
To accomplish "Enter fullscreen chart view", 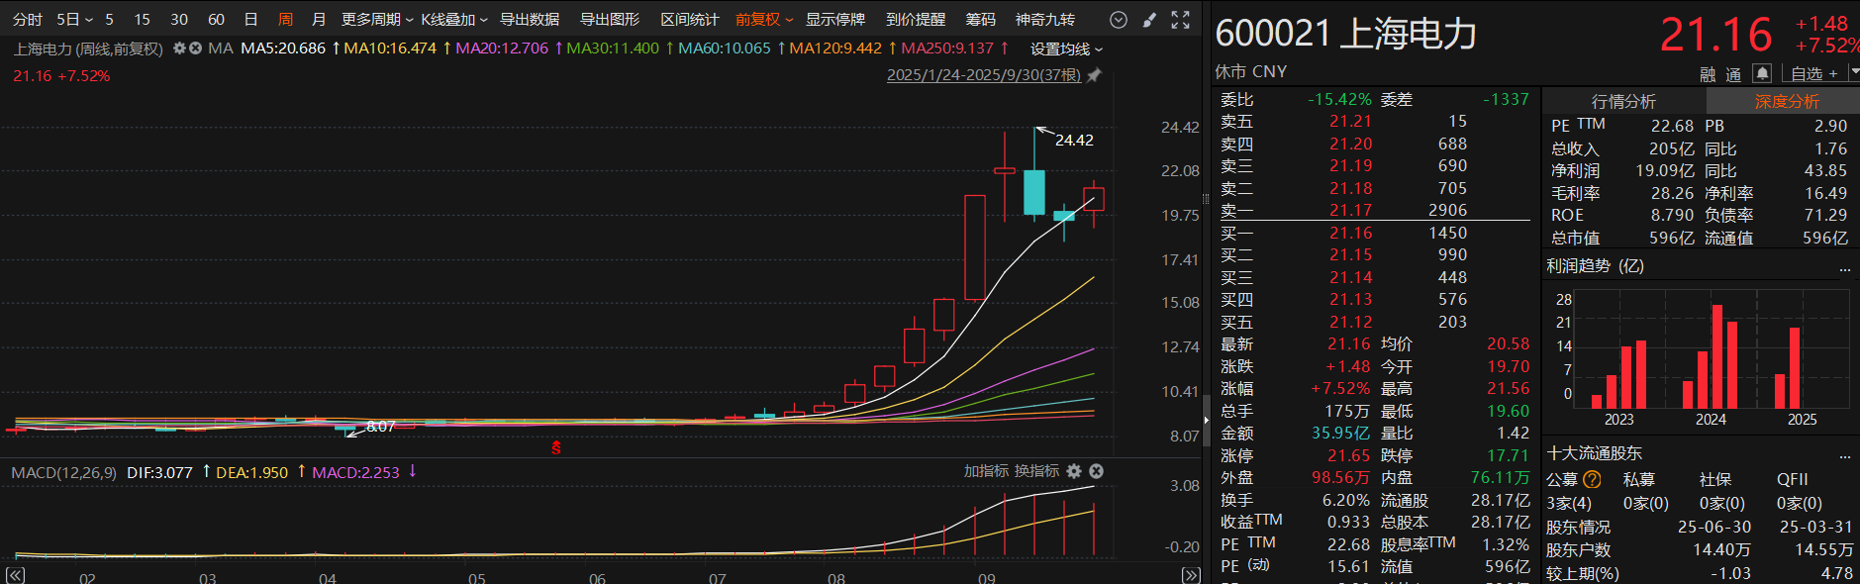I will point(1180,20).
